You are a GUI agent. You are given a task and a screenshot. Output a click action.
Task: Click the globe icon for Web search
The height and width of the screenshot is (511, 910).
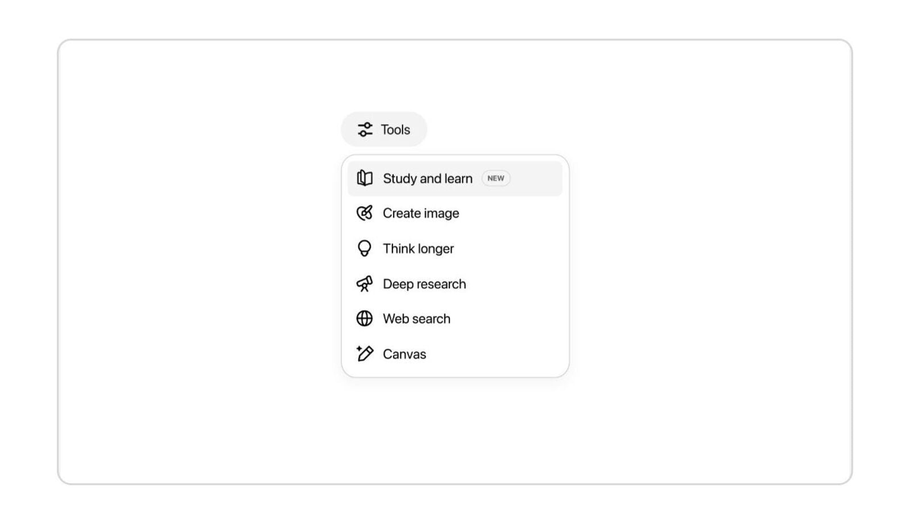(x=365, y=319)
